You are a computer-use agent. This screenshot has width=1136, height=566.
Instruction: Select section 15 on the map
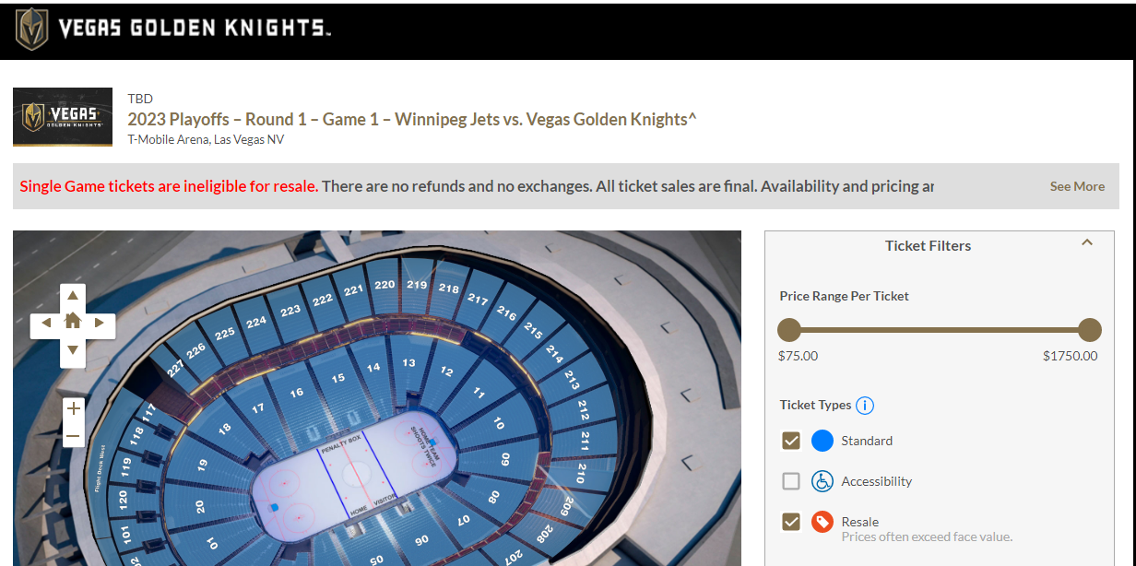click(x=338, y=377)
